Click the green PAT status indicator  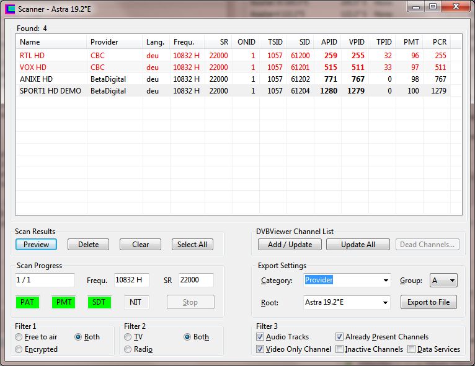[27, 302]
